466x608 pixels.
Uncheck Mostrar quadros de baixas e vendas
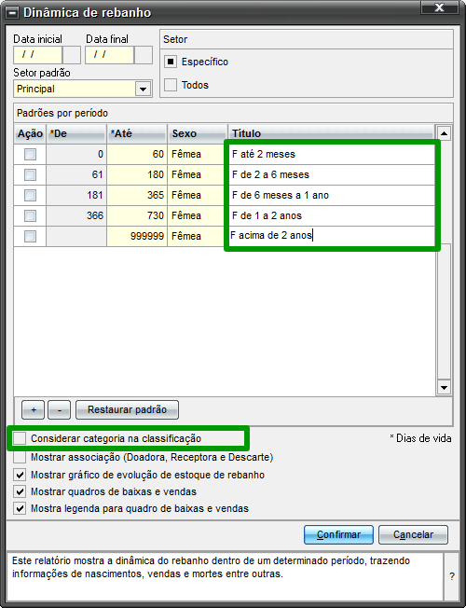click(x=20, y=491)
